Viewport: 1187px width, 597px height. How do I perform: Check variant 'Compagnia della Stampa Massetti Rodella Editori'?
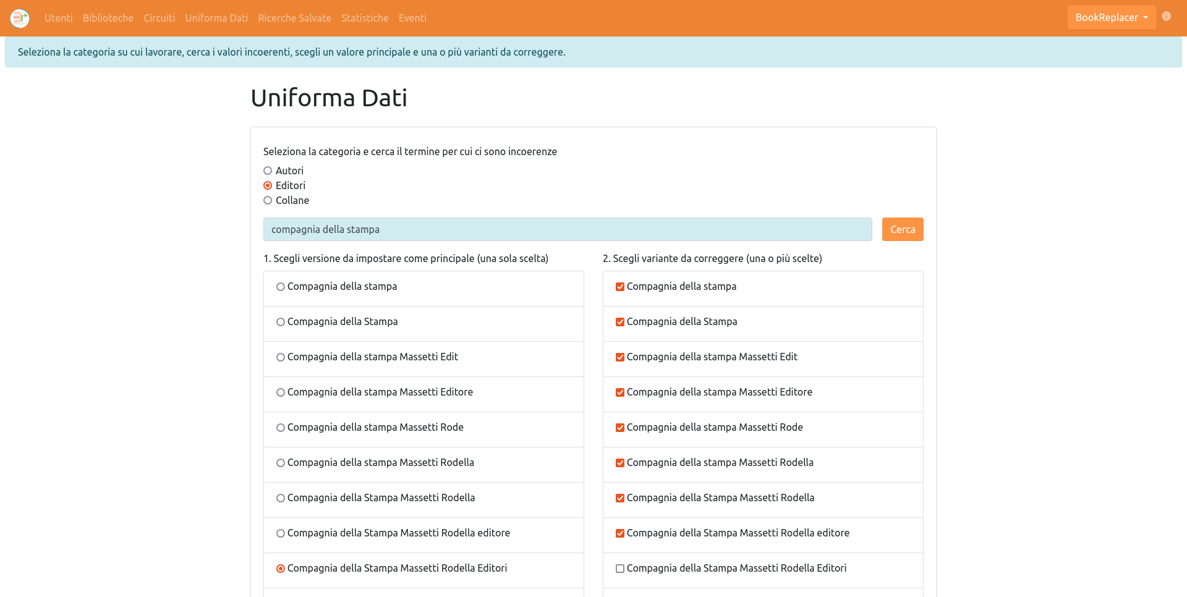[620, 569]
